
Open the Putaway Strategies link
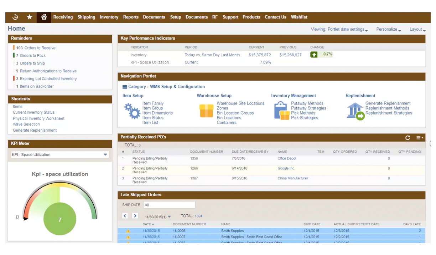coord(308,108)
